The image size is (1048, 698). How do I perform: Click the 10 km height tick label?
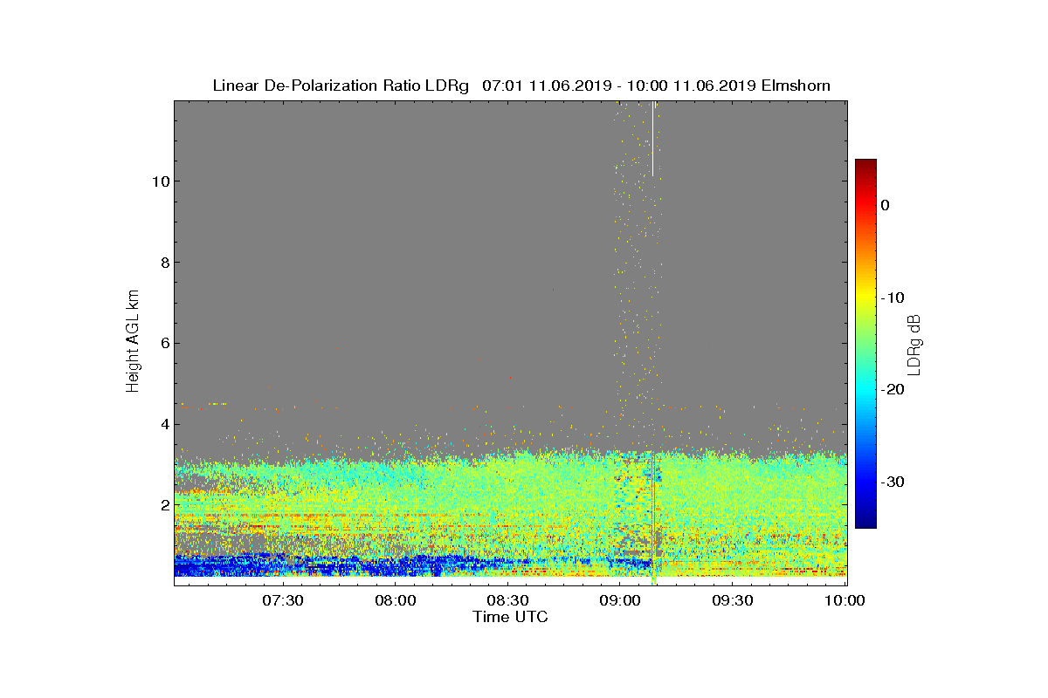tap(159, 181)
